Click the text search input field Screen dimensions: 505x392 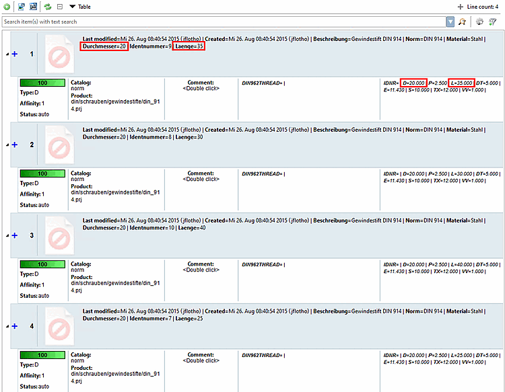click(x=224, y=22)
